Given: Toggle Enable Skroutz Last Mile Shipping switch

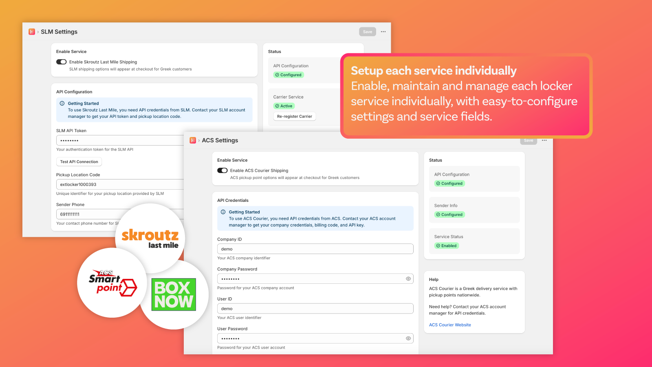Looking at the screenshot, I should (62, 62).
